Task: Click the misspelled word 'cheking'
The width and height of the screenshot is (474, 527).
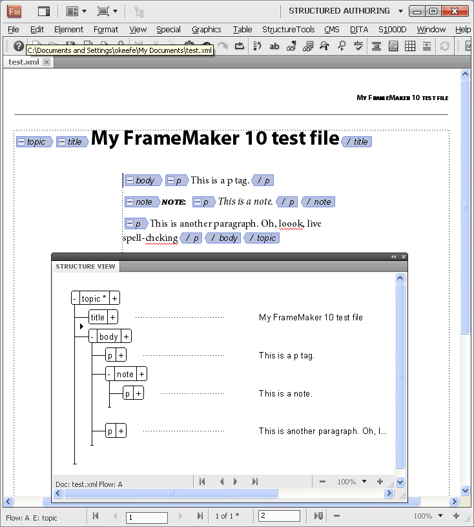Action: click(x=161, y=238)
